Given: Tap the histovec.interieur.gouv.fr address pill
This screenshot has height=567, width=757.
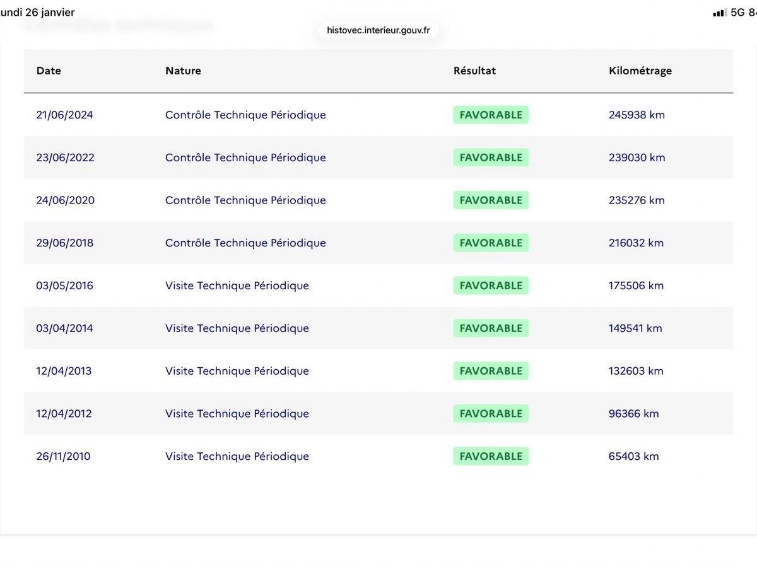Looking at the screenshot, I should [378, 30].
